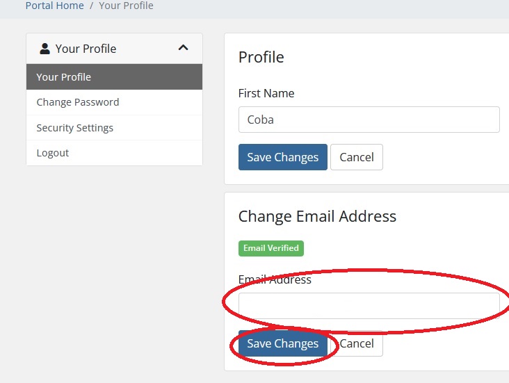
Task: Log out using the sidebar Logout item
Action: point(53,153)
